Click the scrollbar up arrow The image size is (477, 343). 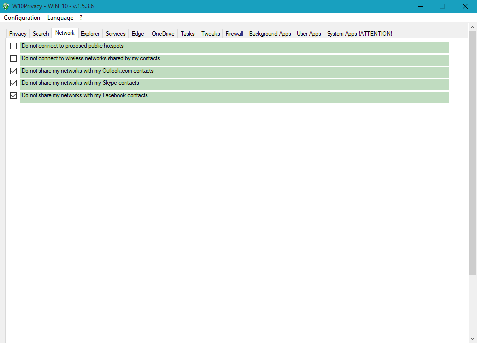click(472, 27)
